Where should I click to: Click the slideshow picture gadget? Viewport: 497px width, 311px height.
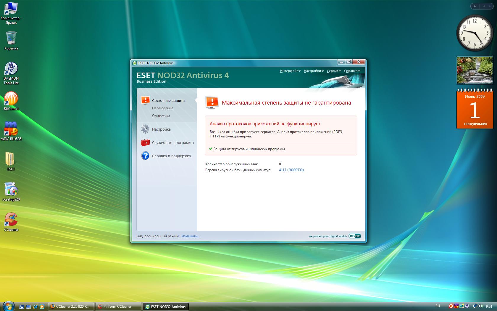click(475, 70)
